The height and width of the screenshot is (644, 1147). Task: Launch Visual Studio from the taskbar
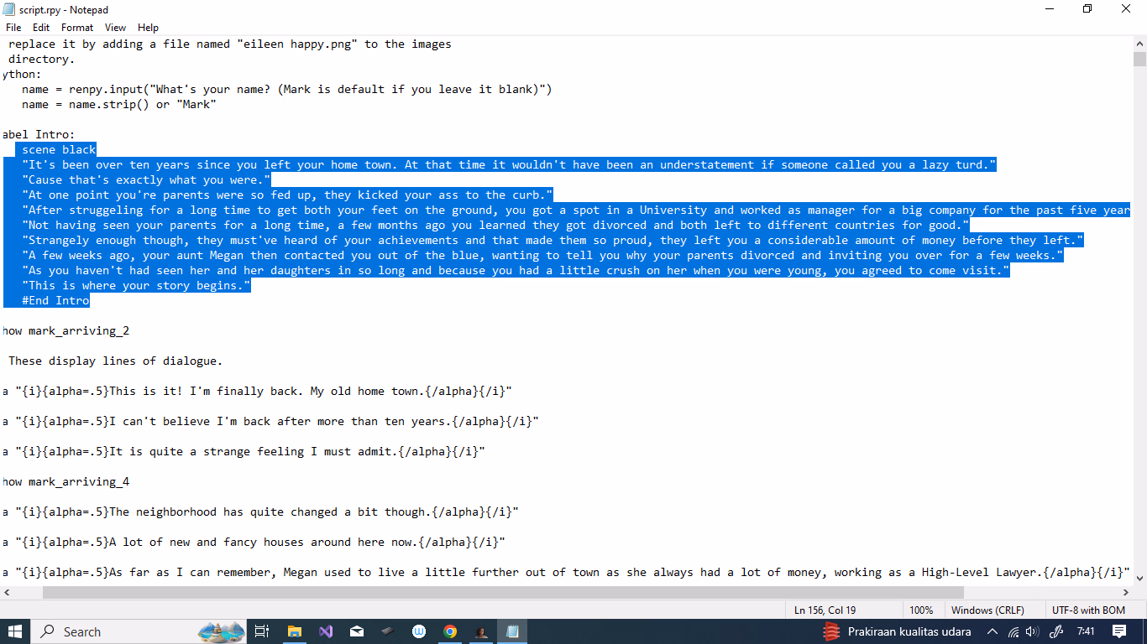[x=326, y=631]
